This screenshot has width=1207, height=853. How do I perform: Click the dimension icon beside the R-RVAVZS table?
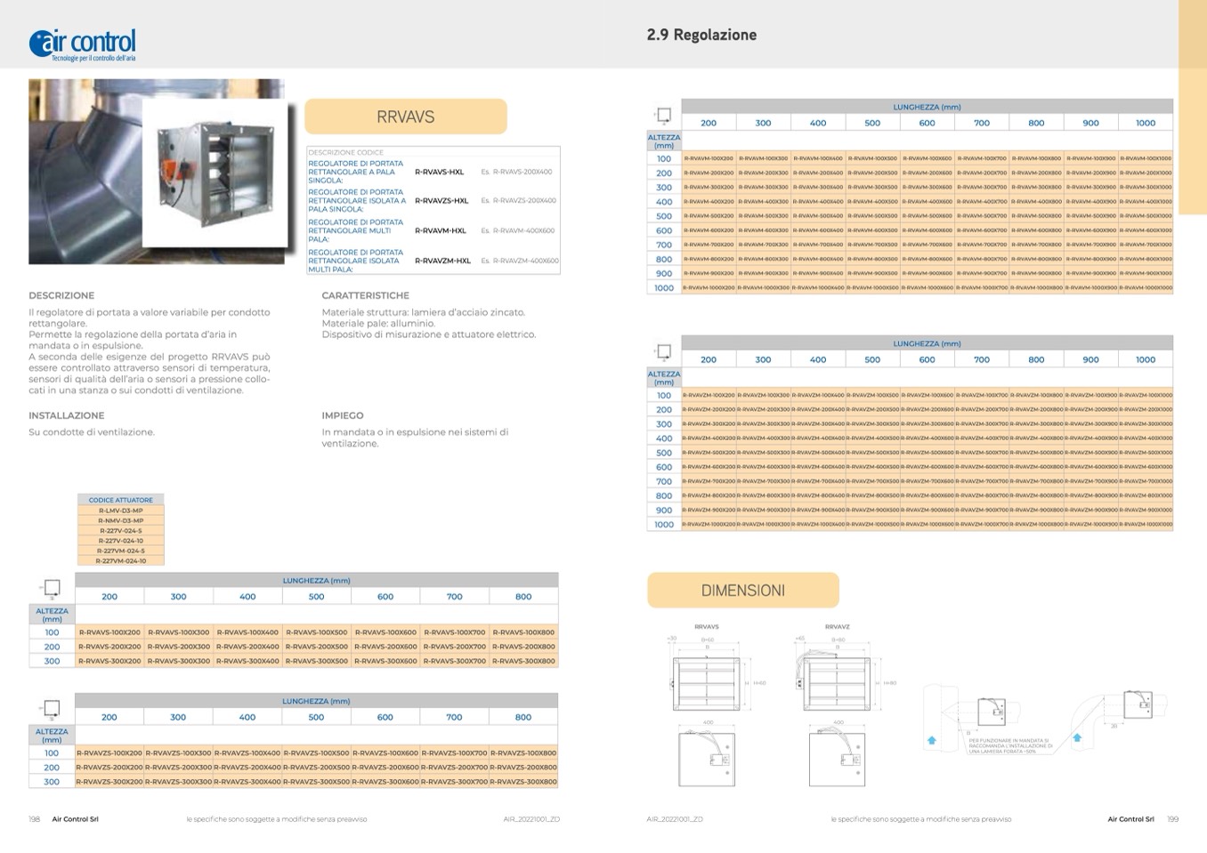(x=51, y=709)
